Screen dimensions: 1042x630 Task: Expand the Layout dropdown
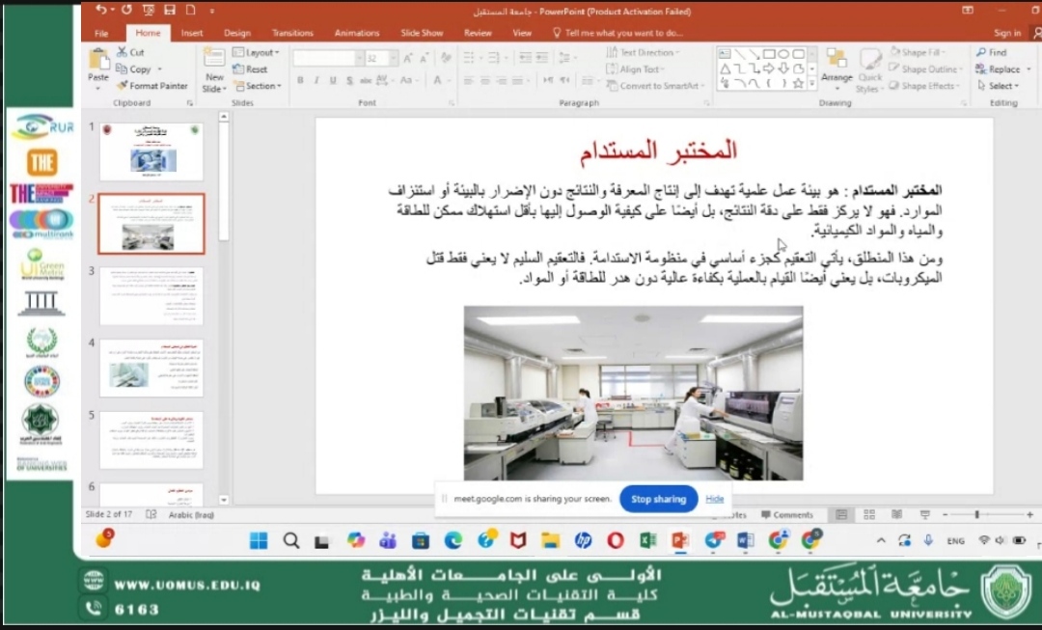click(255, 53)
